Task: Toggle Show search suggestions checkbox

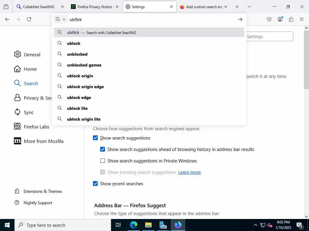Action: click(95, 138)
